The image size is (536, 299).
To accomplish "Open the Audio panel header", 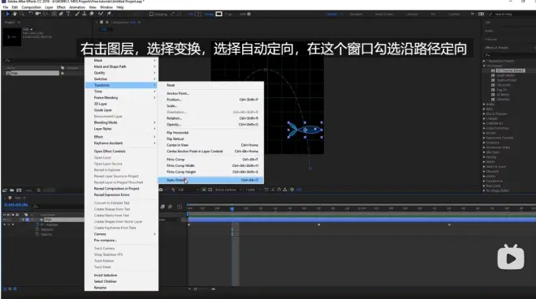I will [490, 31].
